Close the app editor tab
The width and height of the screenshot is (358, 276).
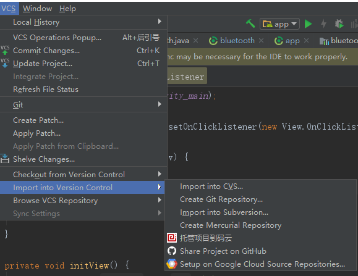tap(307, 41)
